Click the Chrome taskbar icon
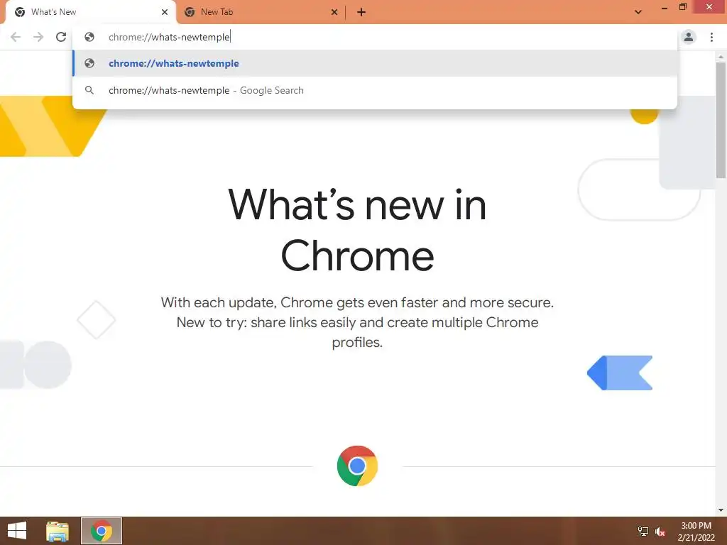Viewport: 727px width, 545px height. click(102, 531)
